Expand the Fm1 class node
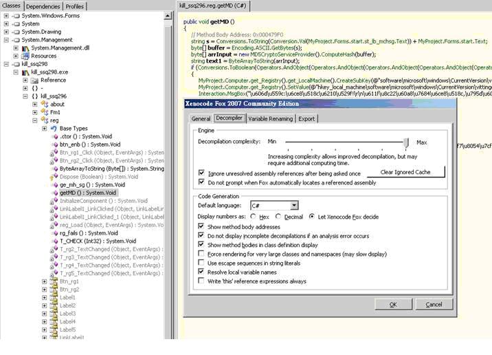The height and width of the screenshot is (355, 492). tap(35, 112)
